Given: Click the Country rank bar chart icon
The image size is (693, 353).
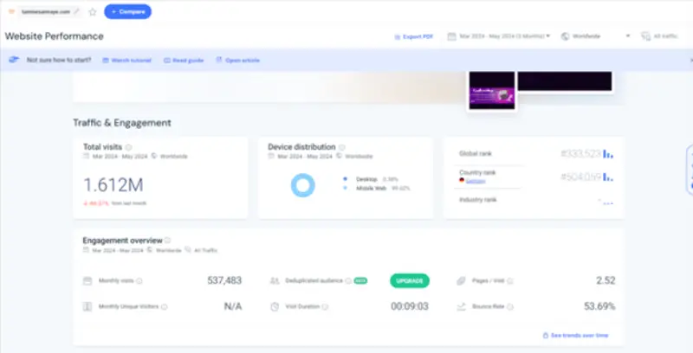Looking at the screenshot, I should (x=608, y=177).
